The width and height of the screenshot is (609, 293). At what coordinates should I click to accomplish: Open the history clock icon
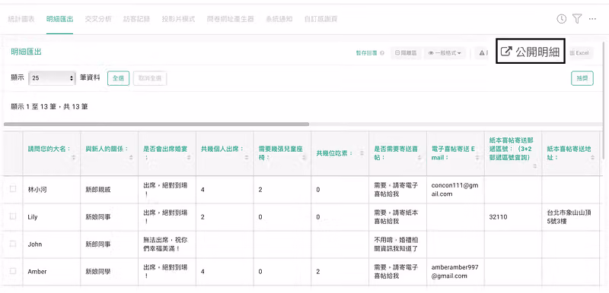click(x=561, y=18)
